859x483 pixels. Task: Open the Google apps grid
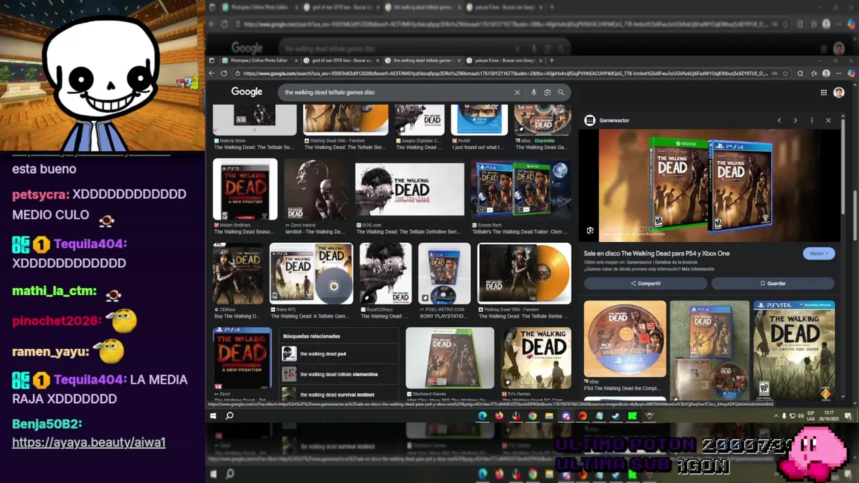[823, 93]
